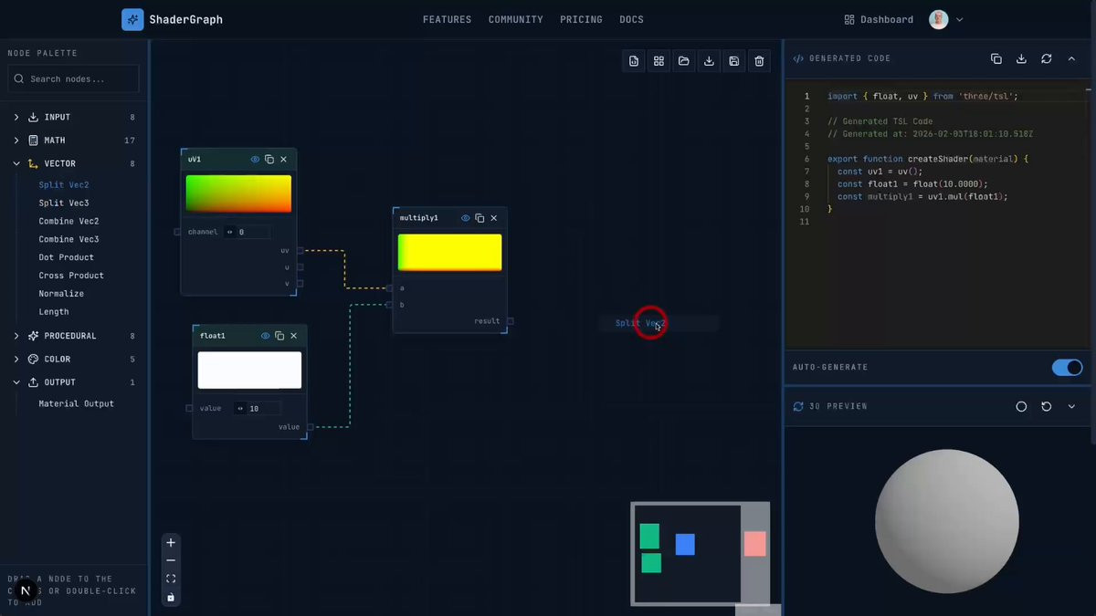Click the open folder icon in canvas toolbar

pos(684,61)
